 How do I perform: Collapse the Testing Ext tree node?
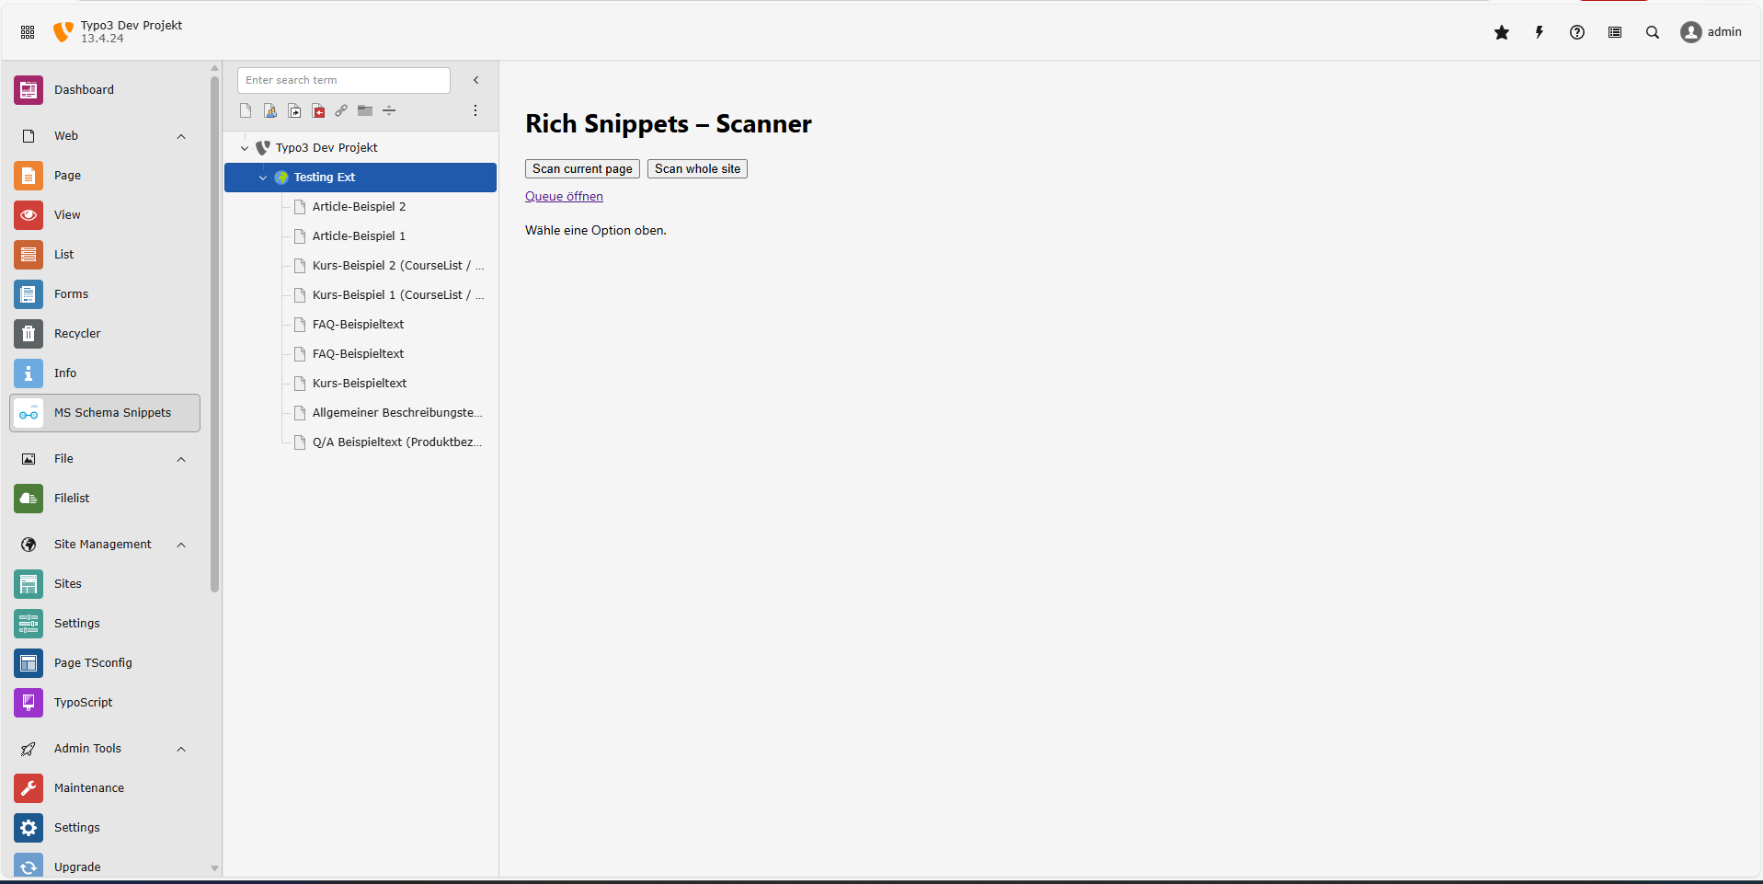[262, 177]
